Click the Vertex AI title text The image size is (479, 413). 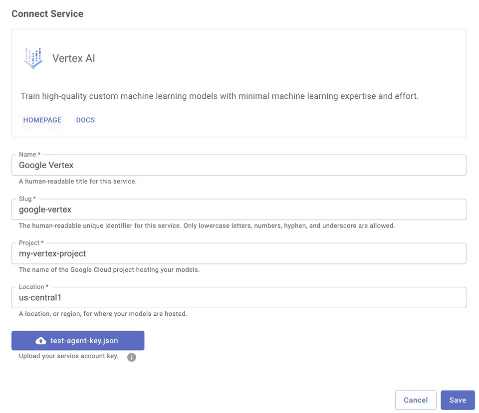pyautogui.click(x=74, y=58)
